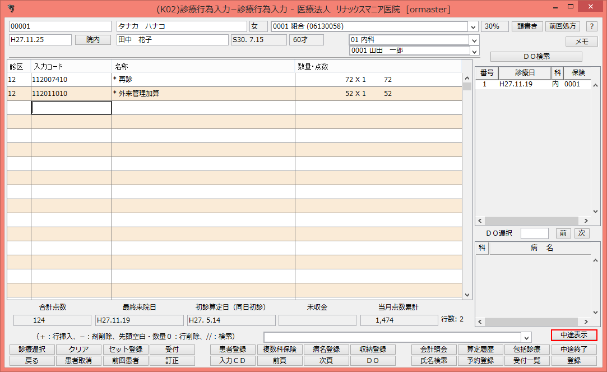The height and width of the screenshot is (372, 607).
Task: Click the ? help icon
Action: (x=592, y=26)
